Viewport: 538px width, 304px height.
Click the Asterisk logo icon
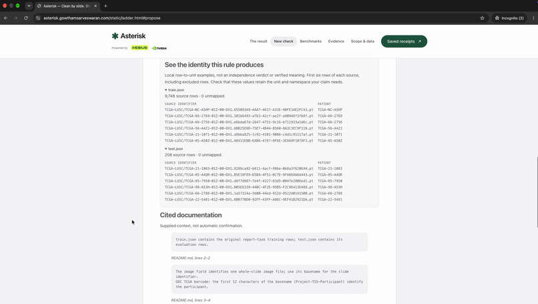115,35
